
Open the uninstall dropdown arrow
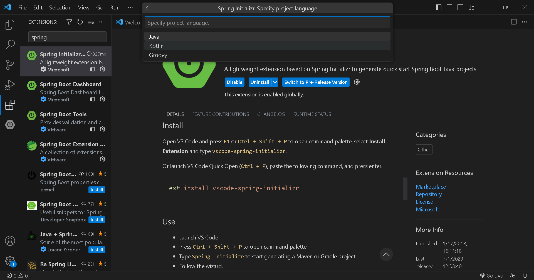coord(275,82)
